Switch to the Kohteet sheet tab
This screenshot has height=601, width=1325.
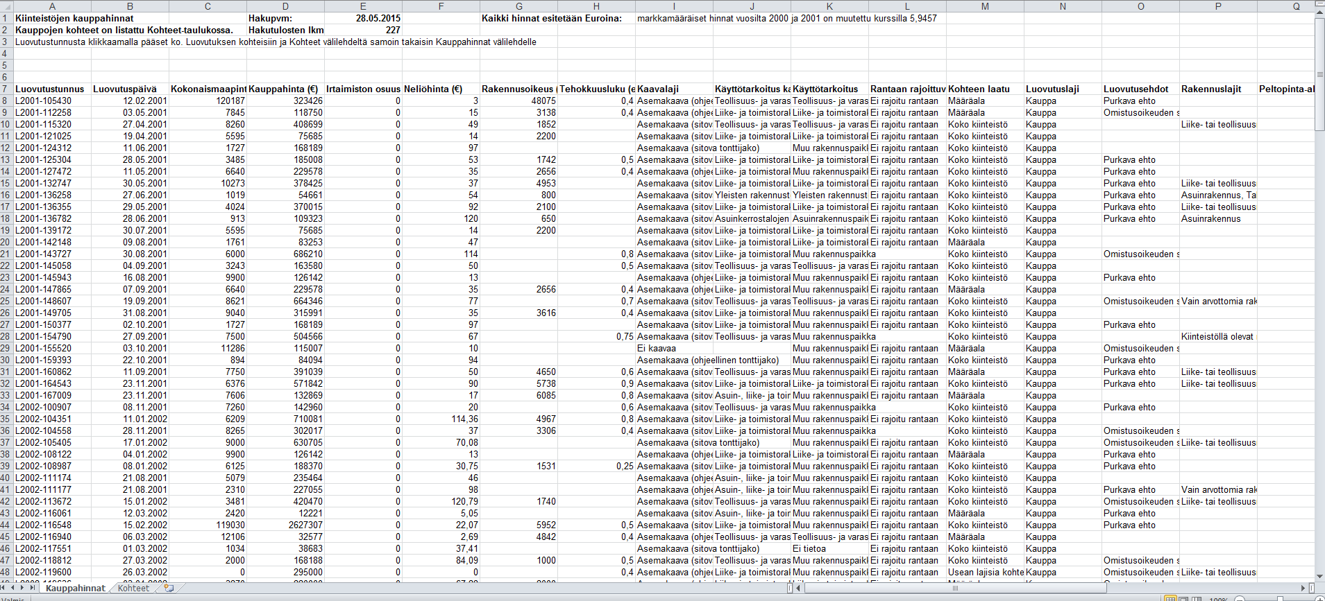(x=133, y=588)
